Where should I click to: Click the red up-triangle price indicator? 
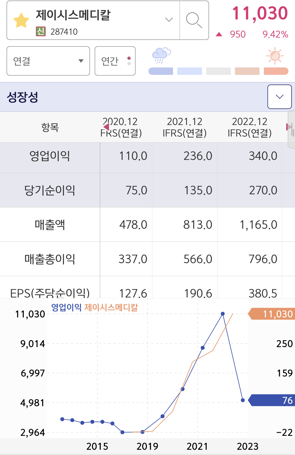[219, 34]
